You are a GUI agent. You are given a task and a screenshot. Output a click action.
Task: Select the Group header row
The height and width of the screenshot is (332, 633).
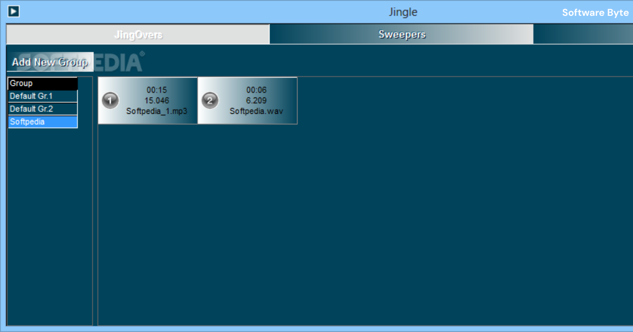click(43, 83)
